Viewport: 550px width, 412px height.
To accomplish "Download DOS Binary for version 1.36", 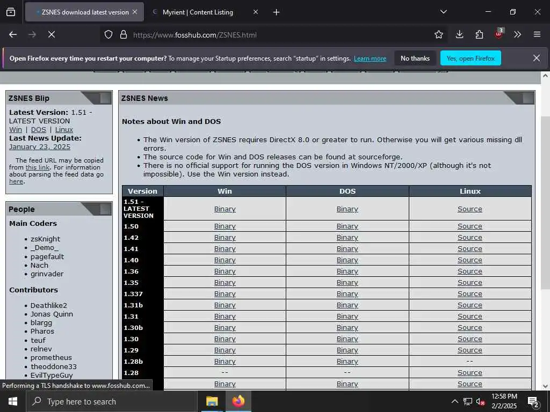I will click(348, 271).
